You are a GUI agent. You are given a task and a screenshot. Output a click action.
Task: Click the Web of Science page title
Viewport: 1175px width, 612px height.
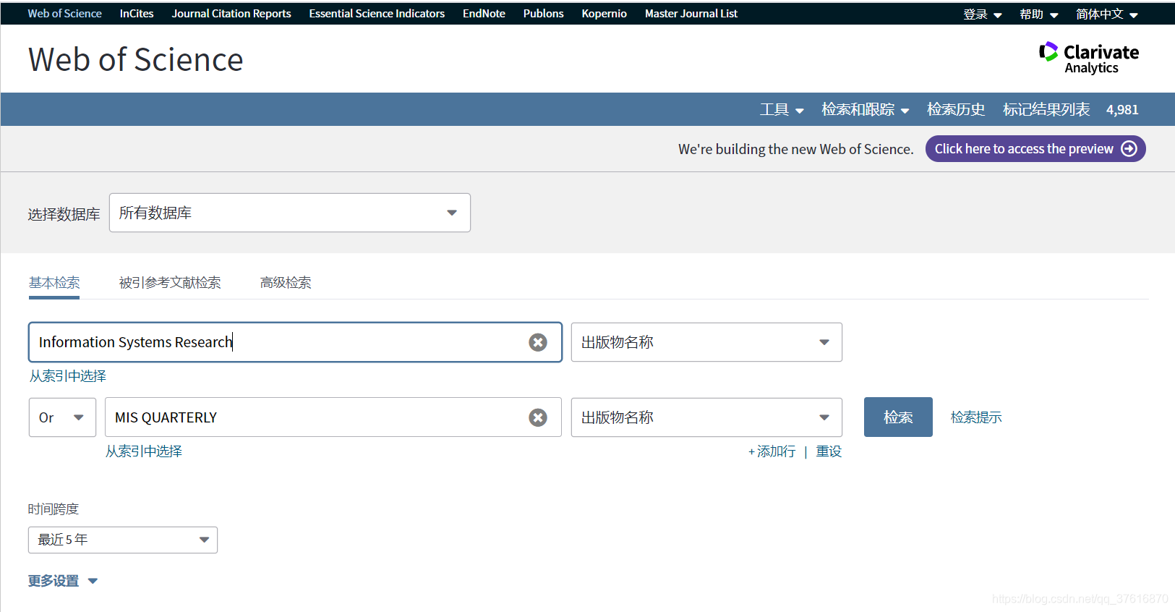point(136,59)
